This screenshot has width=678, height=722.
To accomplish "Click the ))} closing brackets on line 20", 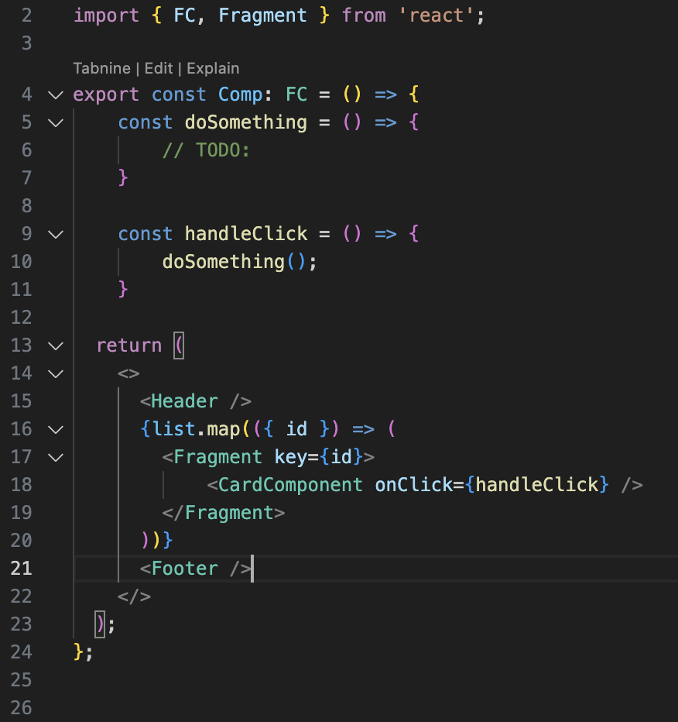I will click(156, 540).
